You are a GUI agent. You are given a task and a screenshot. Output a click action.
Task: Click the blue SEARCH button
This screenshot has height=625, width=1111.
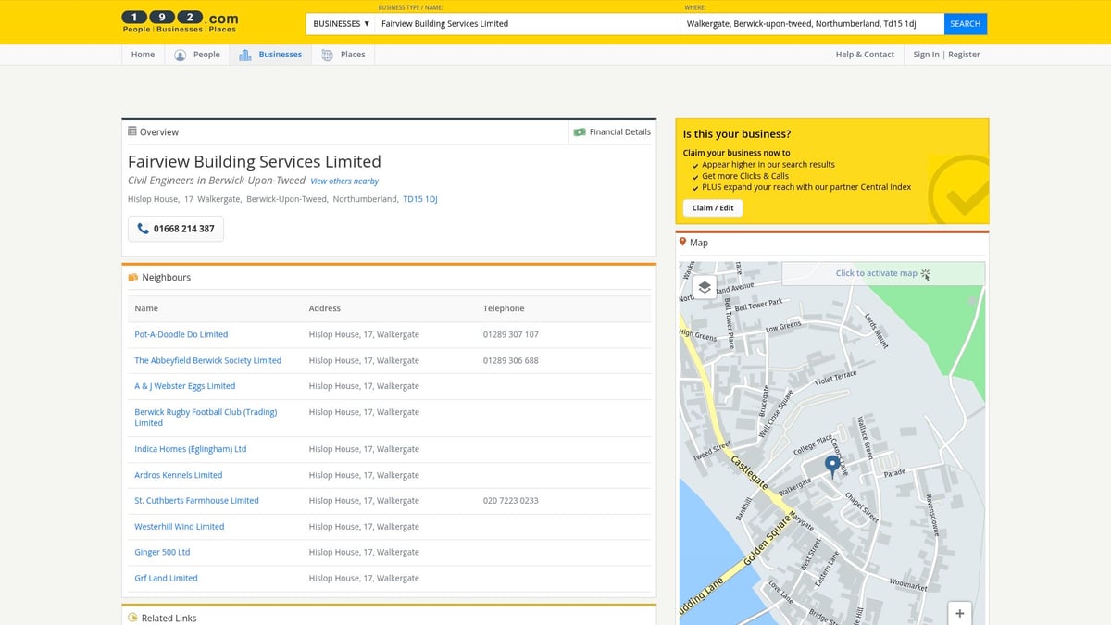coord(966,24)
